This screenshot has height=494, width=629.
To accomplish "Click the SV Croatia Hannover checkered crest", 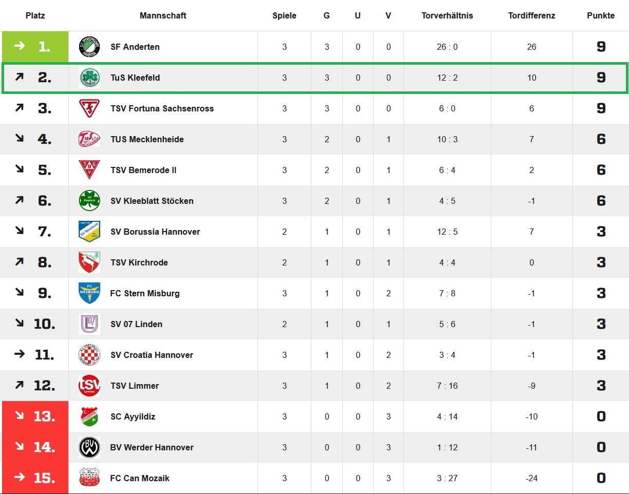I will pos(89,355).
